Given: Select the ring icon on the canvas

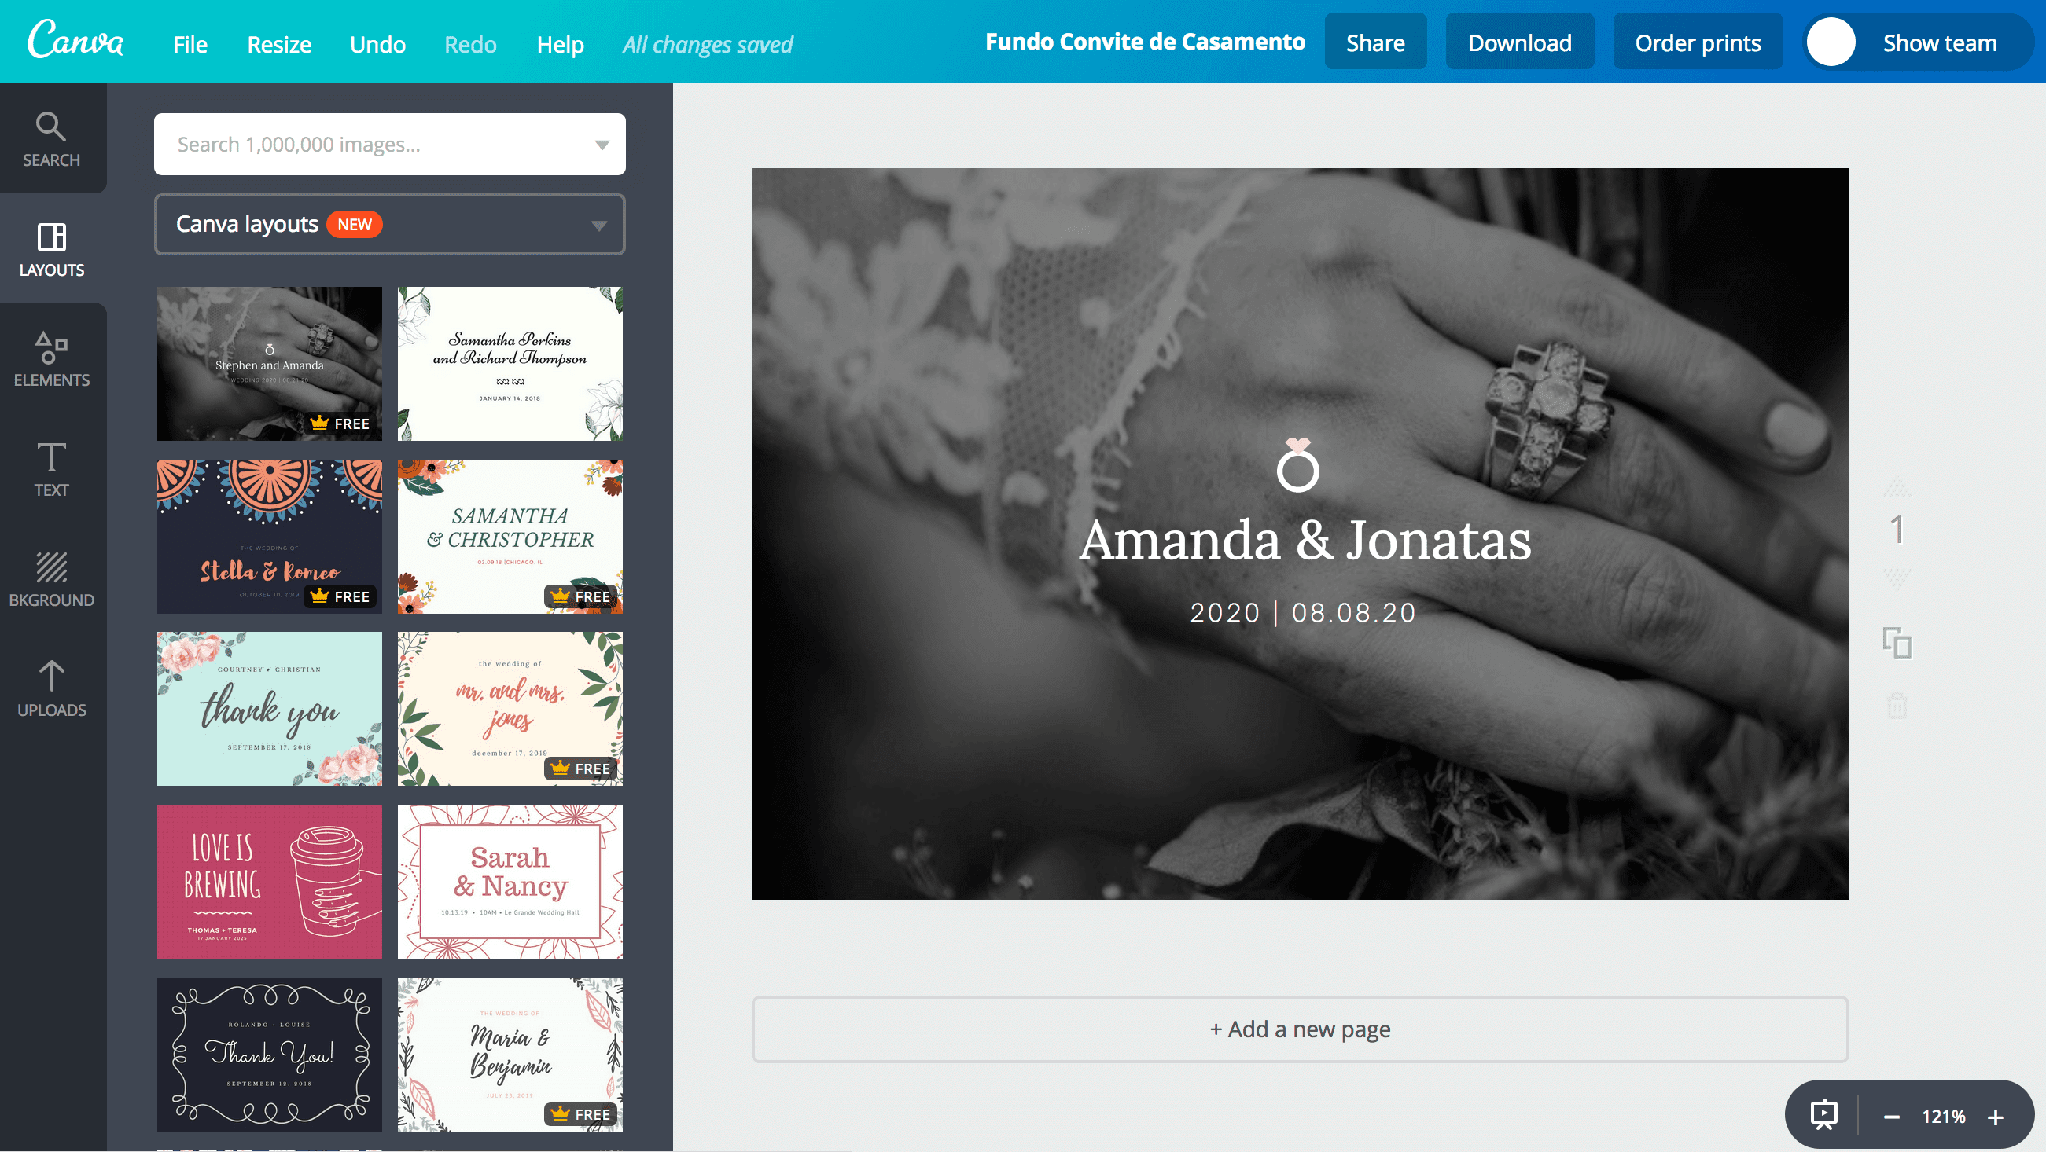Looking at the screenshot, I should 1297,465.
